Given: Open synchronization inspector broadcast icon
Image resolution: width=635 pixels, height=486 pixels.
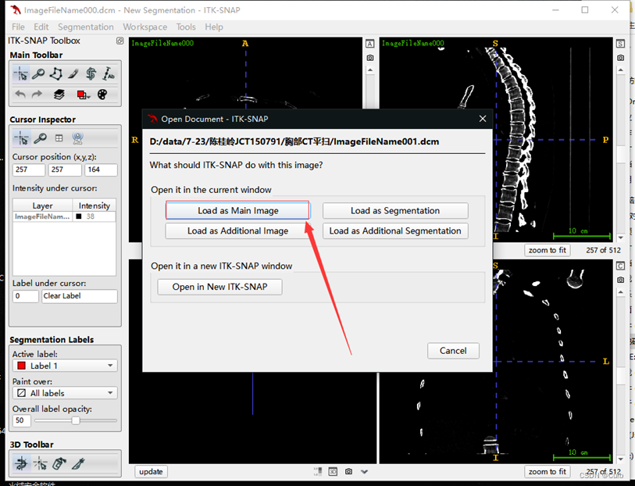Looking at the screenshot, I should point(77,138).
